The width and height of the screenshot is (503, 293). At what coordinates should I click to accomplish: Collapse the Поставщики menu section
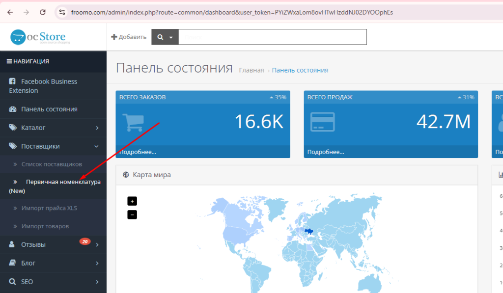(x=53, y=146)
